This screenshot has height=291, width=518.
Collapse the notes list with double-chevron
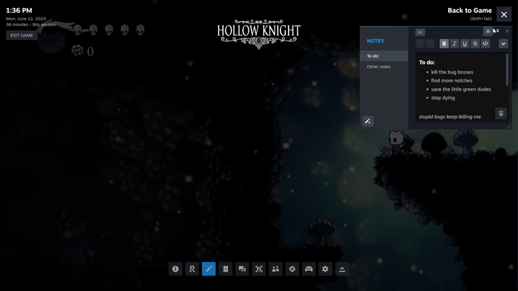pos(420,32)
